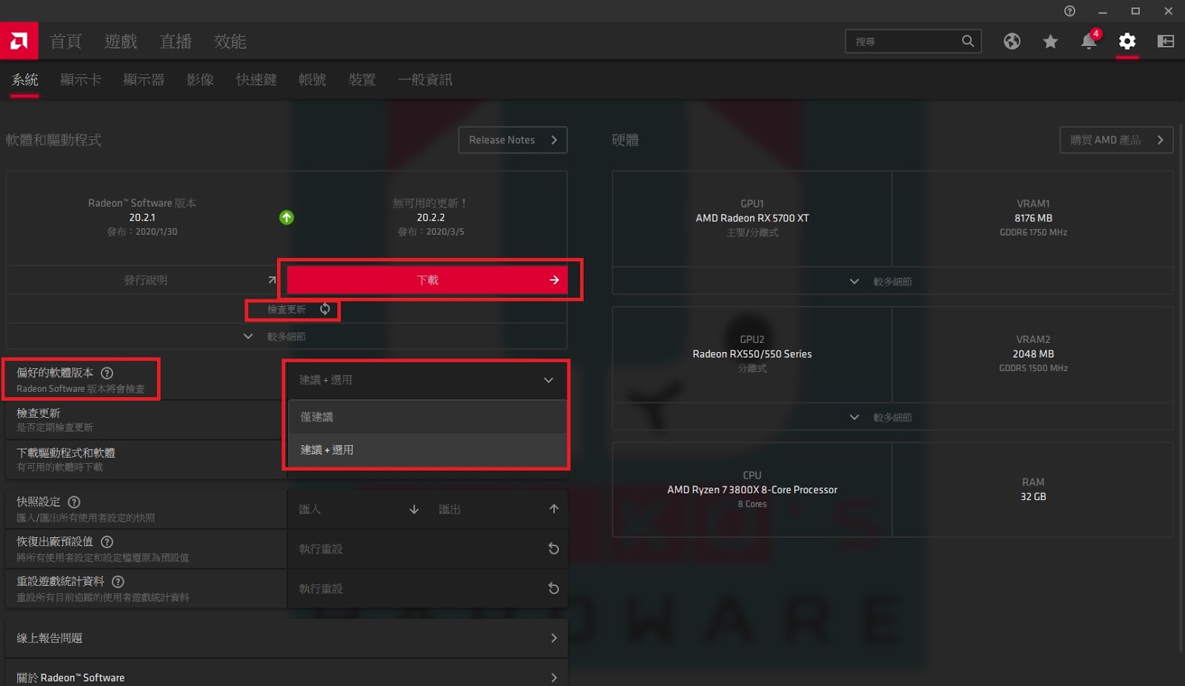
Task: Click AMD Radeon RX 5700 XT text
Action: click(x=752, y=218)
